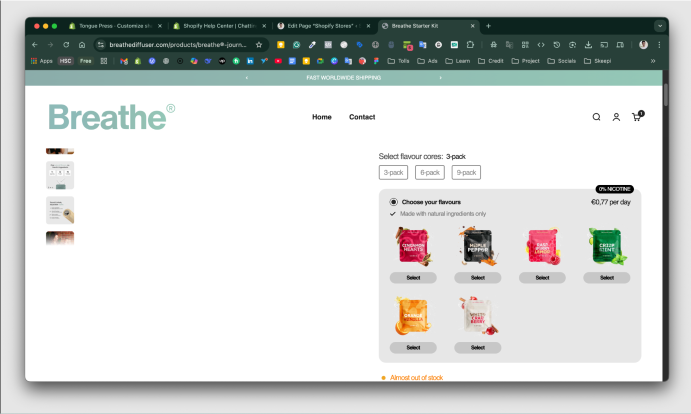Select the Raspberry Lemon flavour
The width and height of the screenshot is (691, 414).
click(542, 277)
